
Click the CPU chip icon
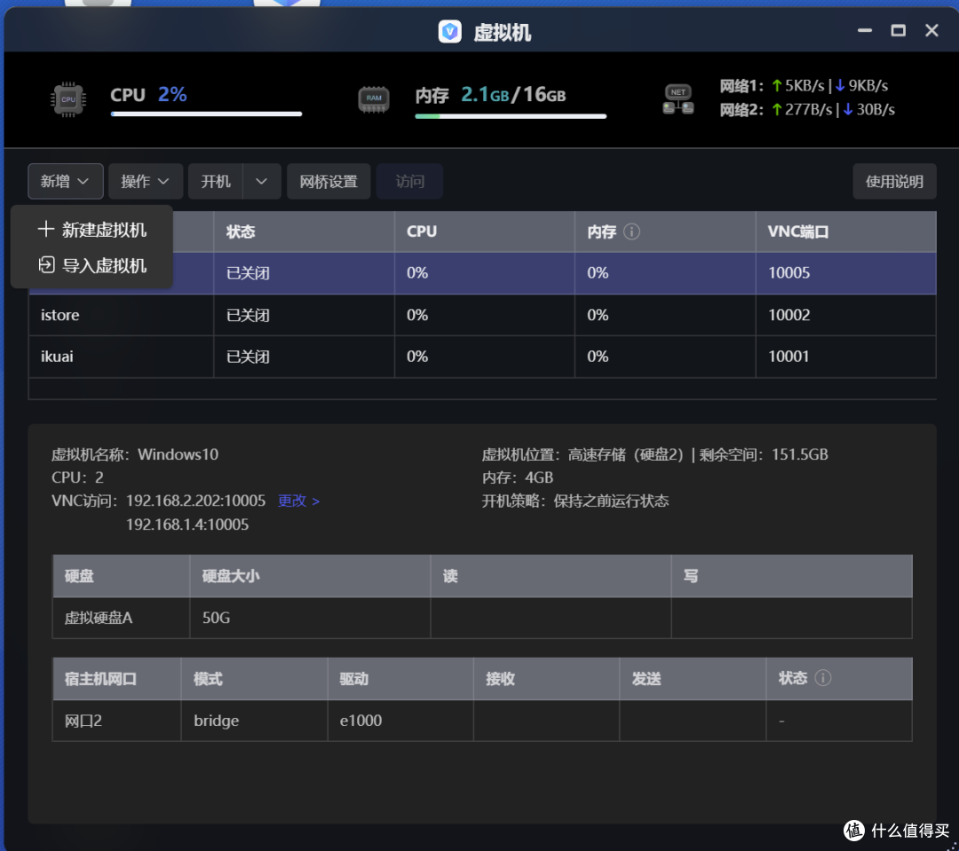coord(67,99)
